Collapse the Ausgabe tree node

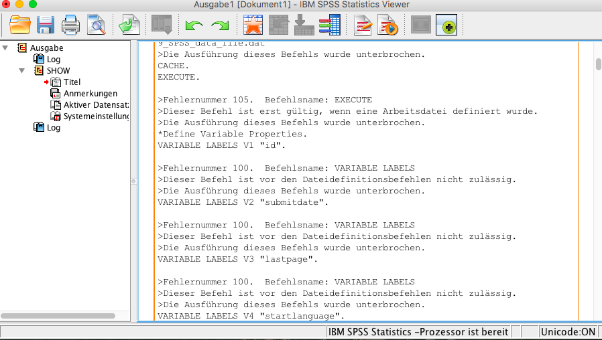(6, 48)
